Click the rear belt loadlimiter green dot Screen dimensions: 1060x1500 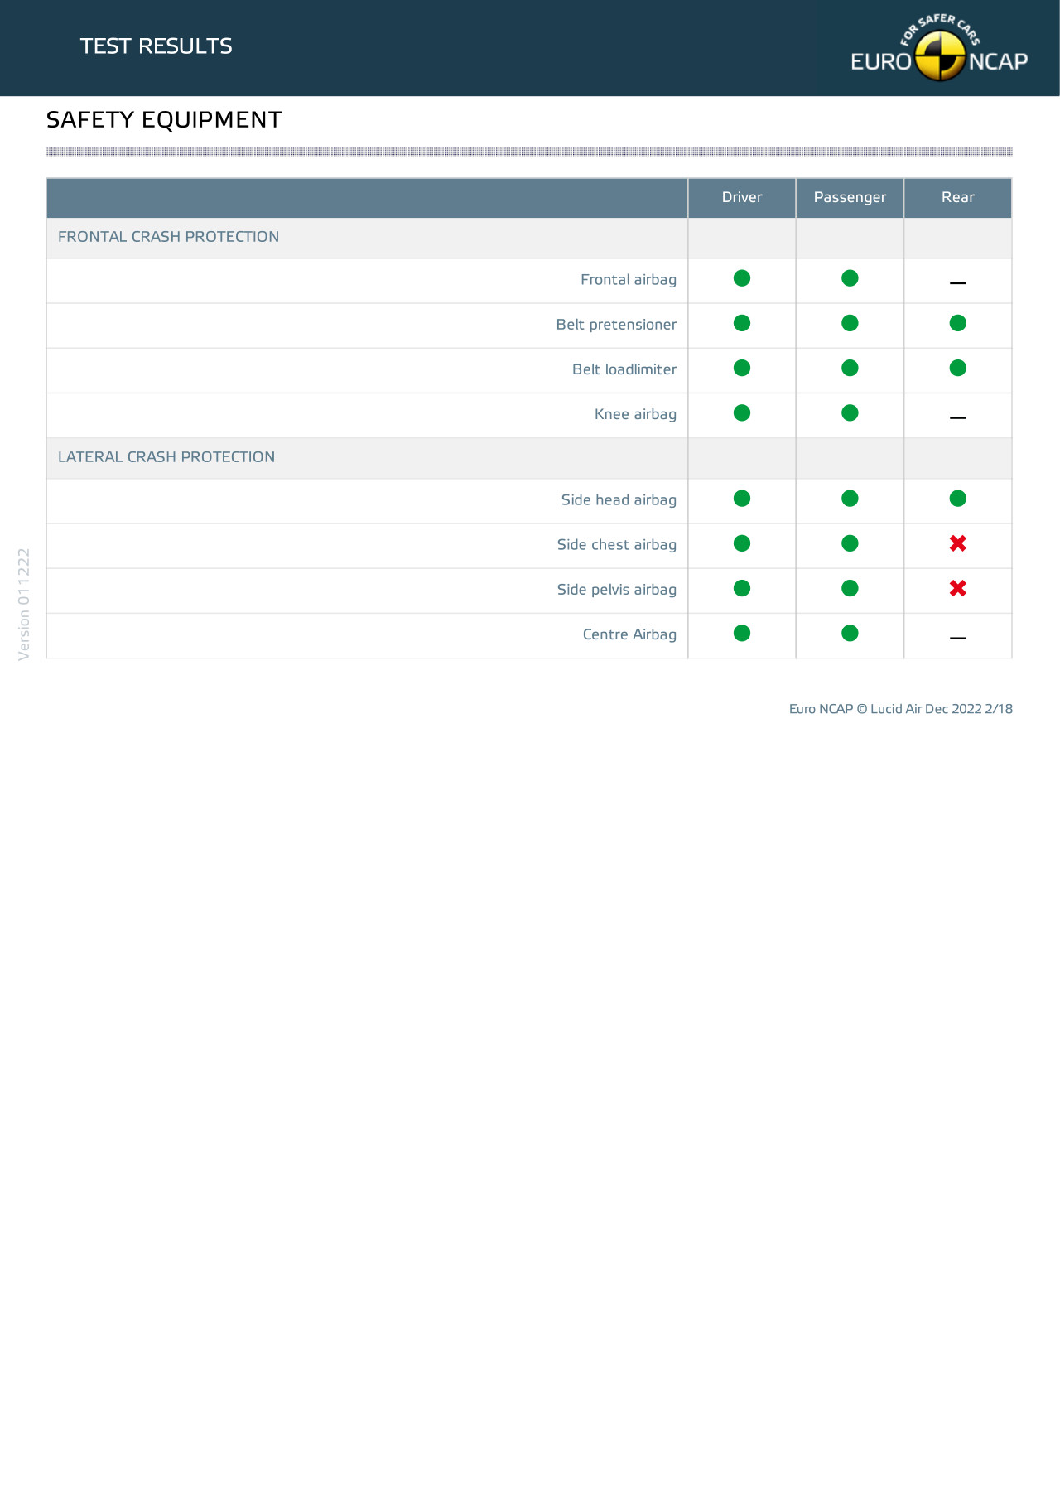pyautogui.click(x=958, y=368)
